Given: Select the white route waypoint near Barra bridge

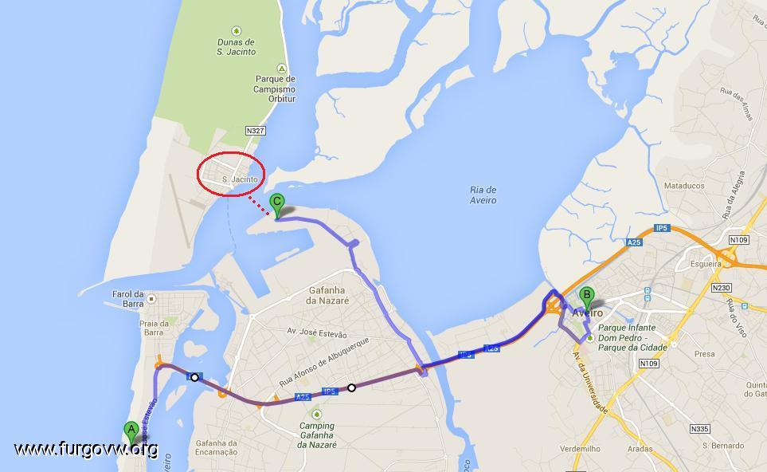Looking at the screenshot, I should click(194, 377).
